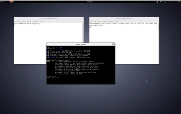The height and width of the screenshot is (114, 181).
Task: Open the Activities overview
Action: [x=3, y=2]
